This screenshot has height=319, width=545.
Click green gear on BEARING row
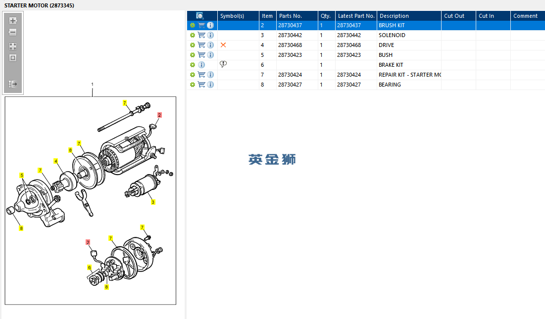point(192,85)
